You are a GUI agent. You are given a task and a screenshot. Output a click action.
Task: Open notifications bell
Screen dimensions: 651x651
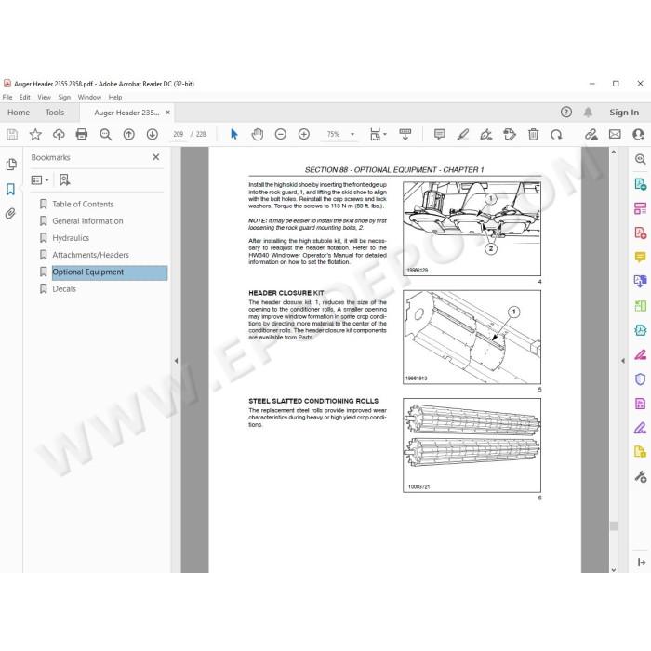coord(588,113)
